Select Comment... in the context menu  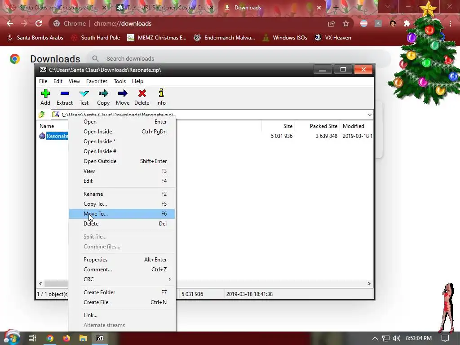(x=122, y=270)
